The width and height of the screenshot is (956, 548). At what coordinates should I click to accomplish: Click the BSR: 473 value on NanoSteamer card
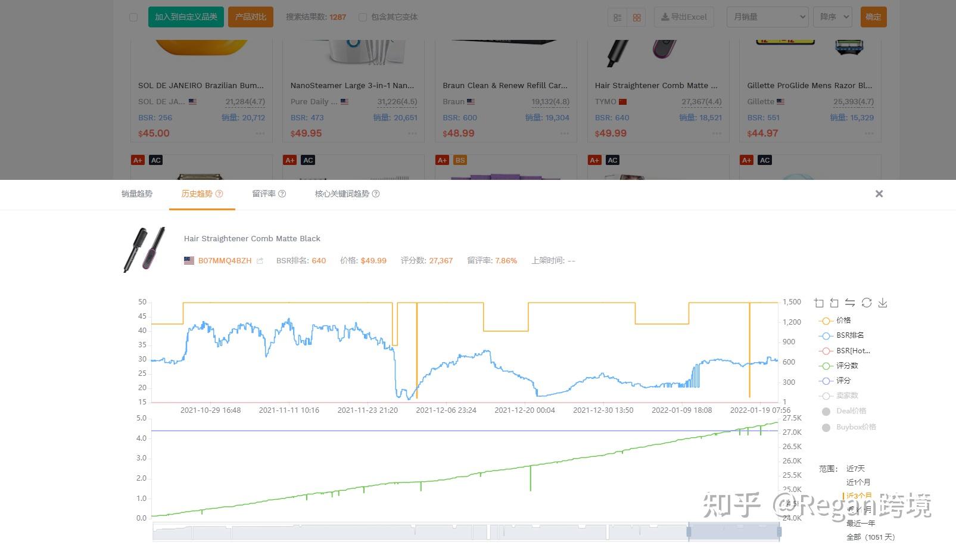click(x=307, y=118)
